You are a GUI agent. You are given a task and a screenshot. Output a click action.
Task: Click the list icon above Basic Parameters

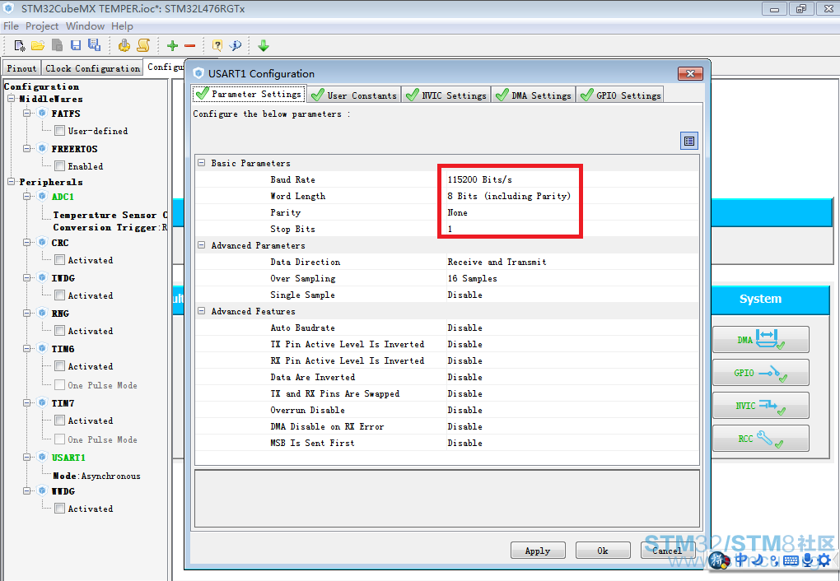tap(689, 141)
